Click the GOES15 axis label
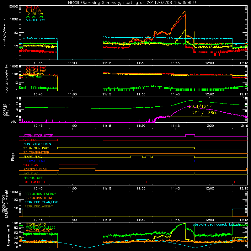Screen dimensions: 251x251 [6, 110]
